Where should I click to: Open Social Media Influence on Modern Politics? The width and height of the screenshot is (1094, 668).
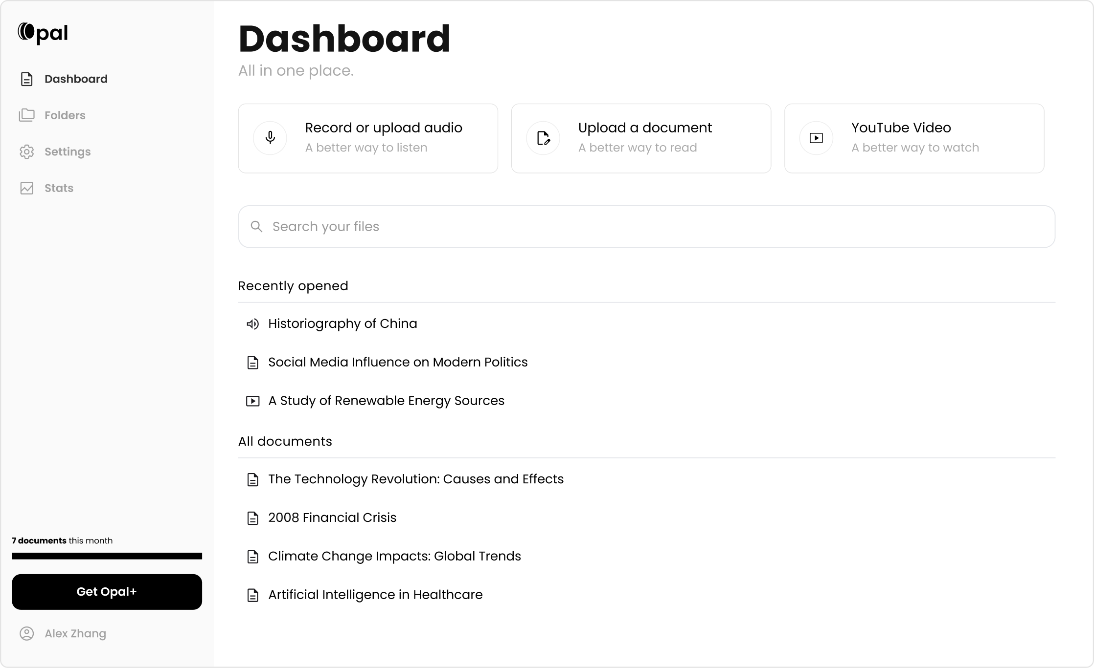(397, 362)
